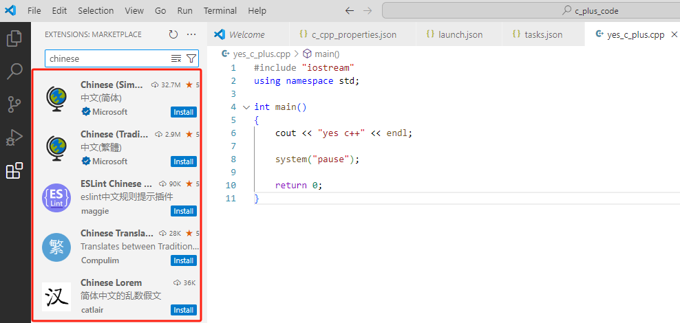Viewport: 680px width, 323px height.
Task: Click the Chinese (Sim... extension title
Action: tap(112, 85)
